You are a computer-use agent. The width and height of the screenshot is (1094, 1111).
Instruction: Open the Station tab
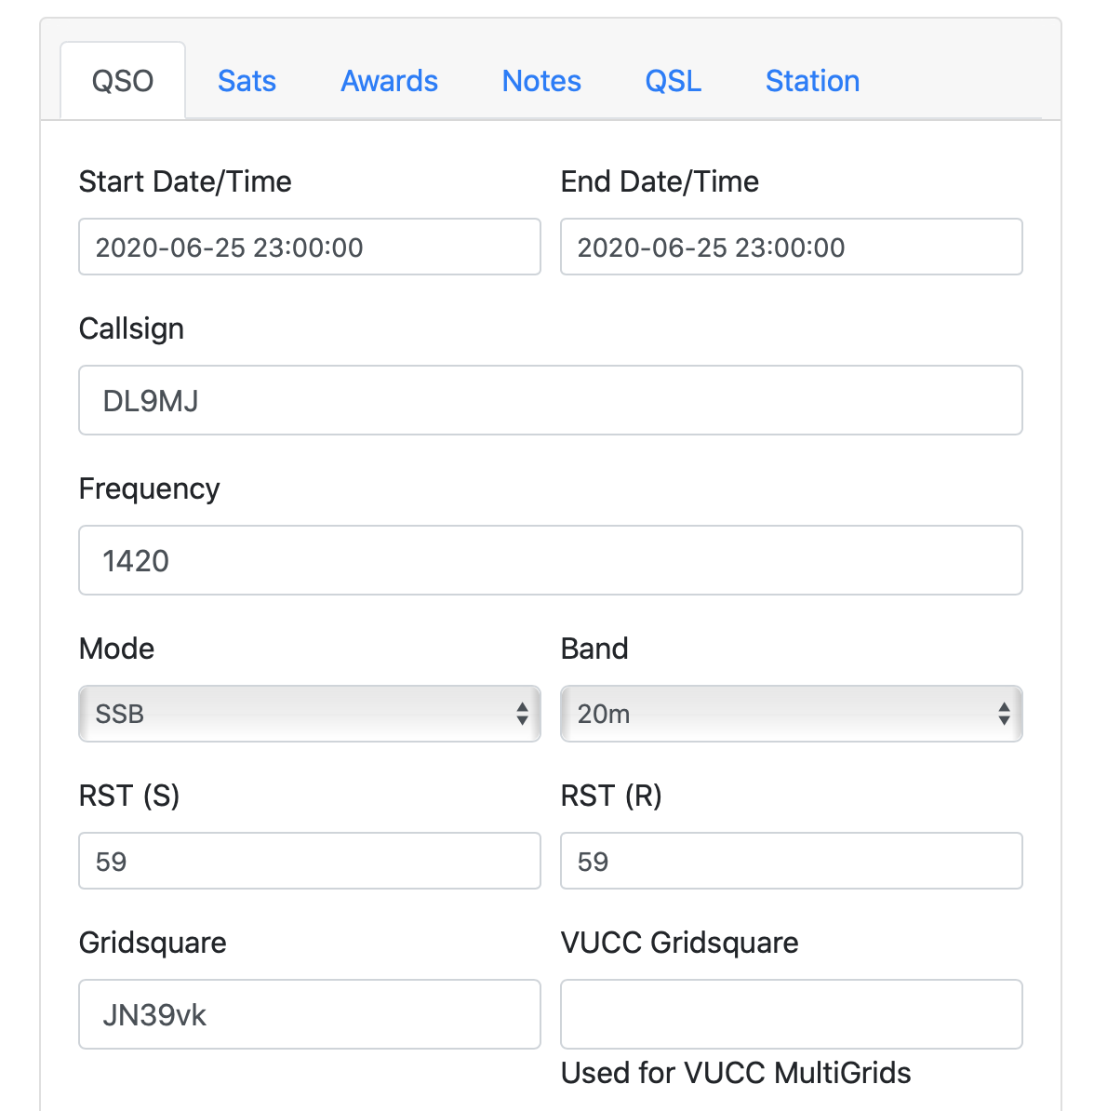coord(812,81)
